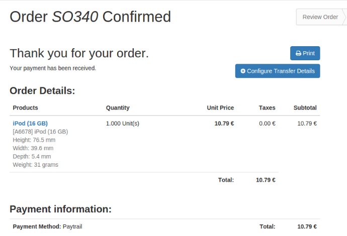Click the bold 10.79 € unit price
347x236 pixels.
point(224,124)
